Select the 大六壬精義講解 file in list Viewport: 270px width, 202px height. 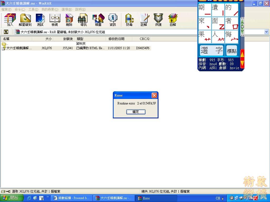click(19, 48)
